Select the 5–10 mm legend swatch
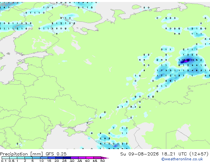The image size is (210, 162). click(x=36, y=158)
